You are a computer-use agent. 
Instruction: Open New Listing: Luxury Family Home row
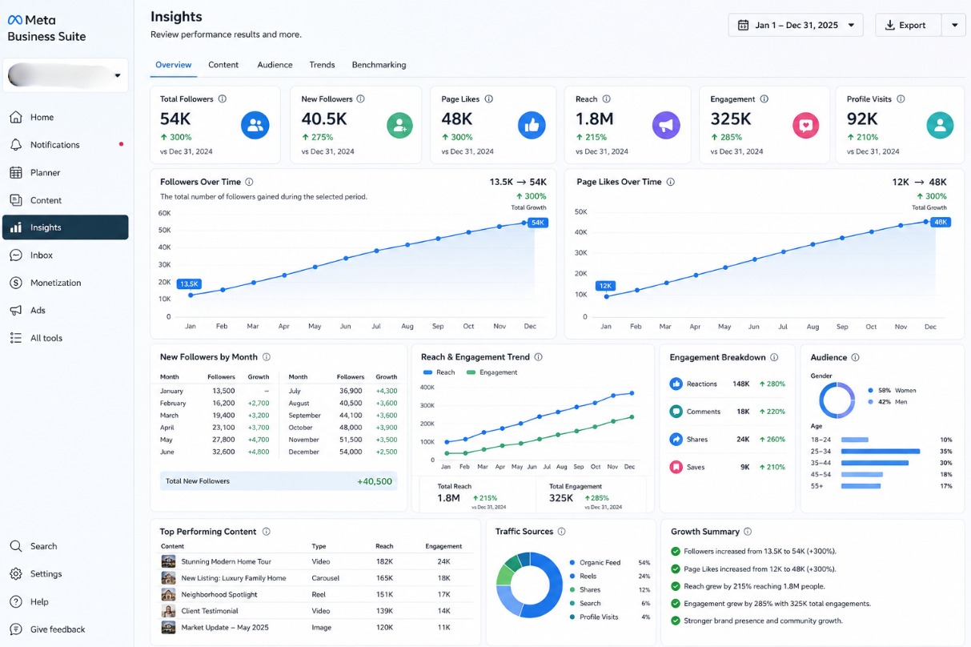click(x=317, y=578)
